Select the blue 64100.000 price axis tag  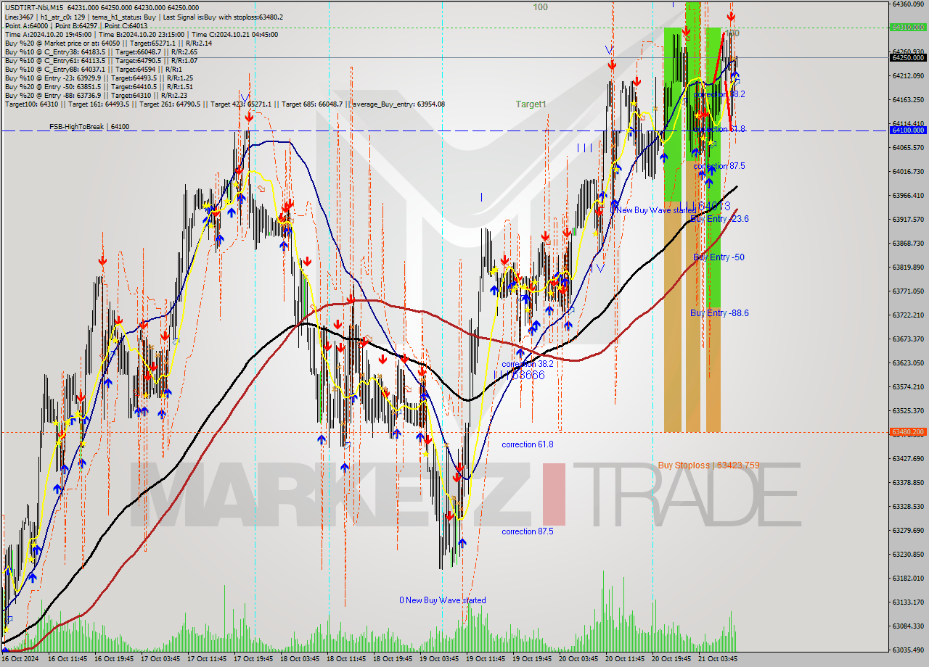coord(908,130)
